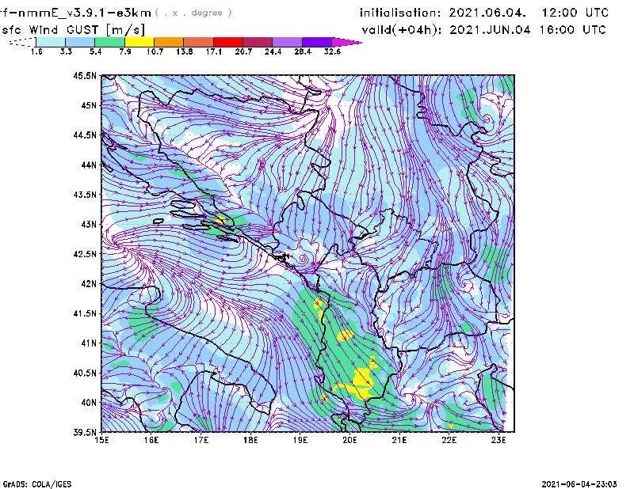Image resolution: width=634 pixels, height=489 pixels.
Task: Click the violet 28.4–32.6 legend swatch
Action: click(317, 42)
